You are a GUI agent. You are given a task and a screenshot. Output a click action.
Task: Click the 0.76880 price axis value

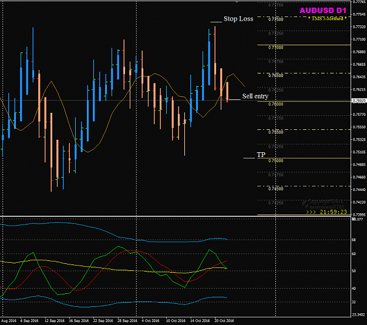tap(359, 52)
